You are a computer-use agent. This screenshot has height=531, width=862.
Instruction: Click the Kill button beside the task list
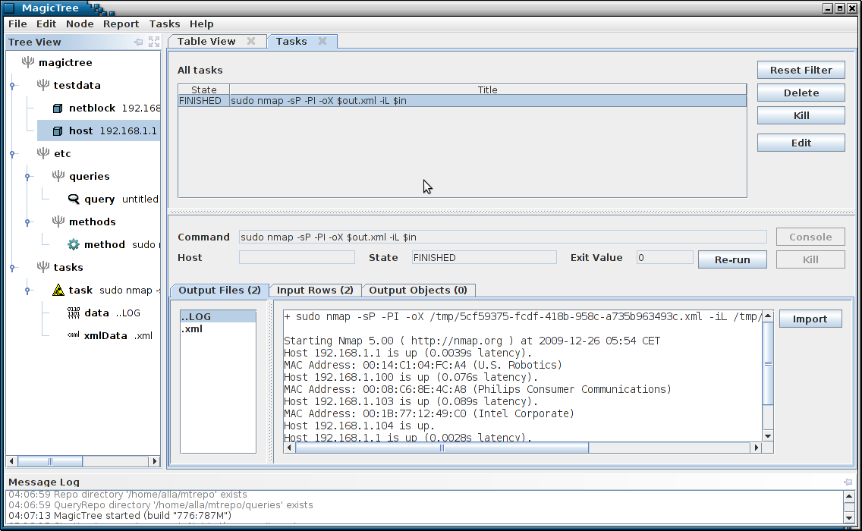(801, 115)
